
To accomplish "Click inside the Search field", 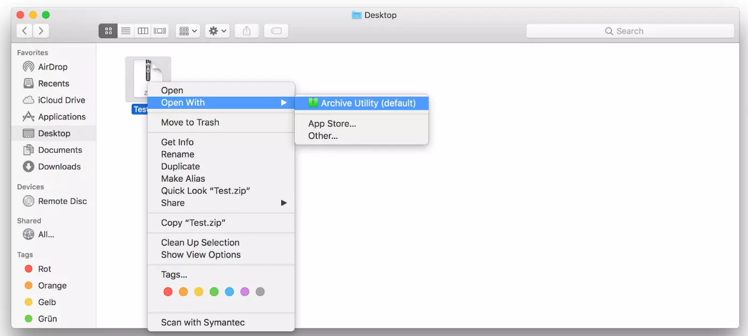I will click(x=630, y=31).
